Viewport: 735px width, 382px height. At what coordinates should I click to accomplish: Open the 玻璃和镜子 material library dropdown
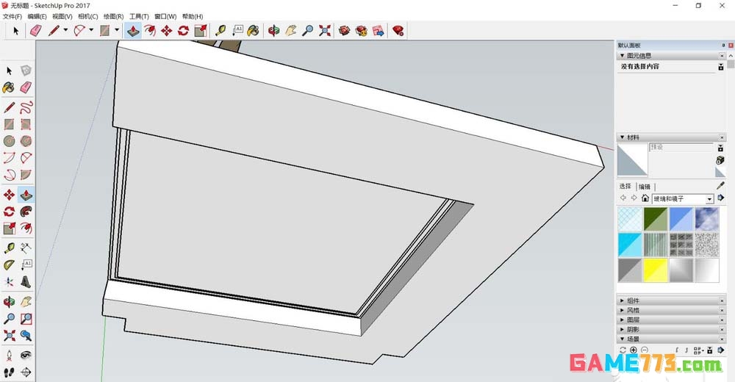(709, 199)
